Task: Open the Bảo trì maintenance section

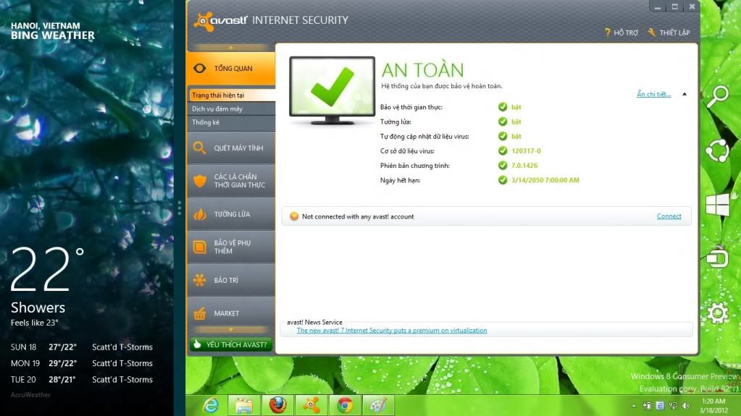Action: pos(231,280)
